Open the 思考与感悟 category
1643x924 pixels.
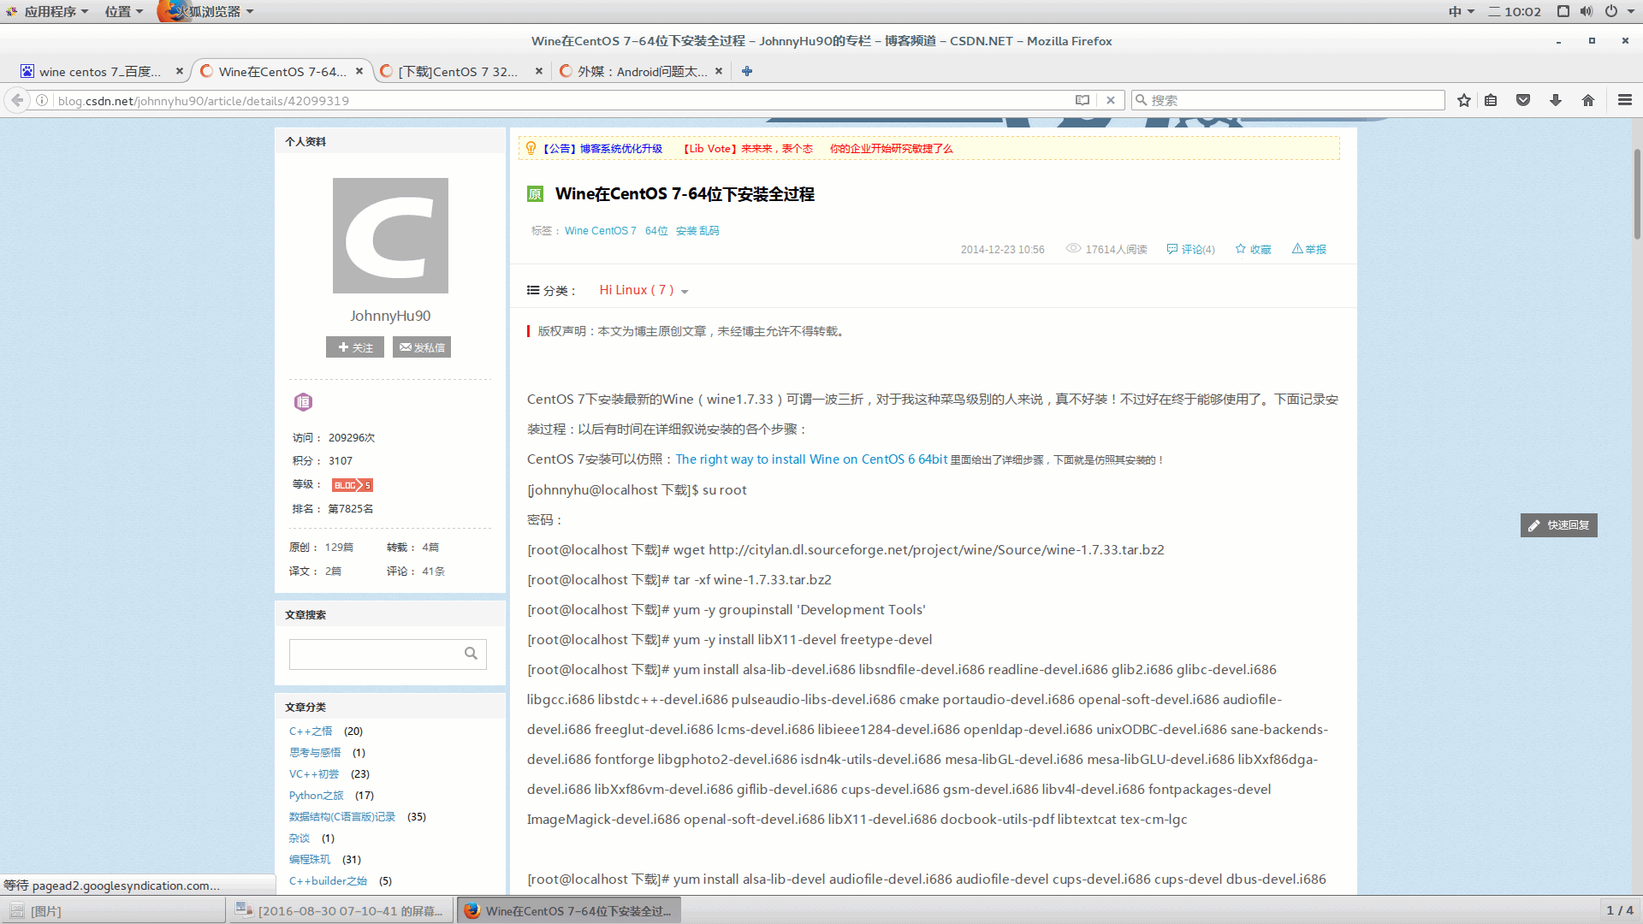pyautogui.click(x=314, y=752)
